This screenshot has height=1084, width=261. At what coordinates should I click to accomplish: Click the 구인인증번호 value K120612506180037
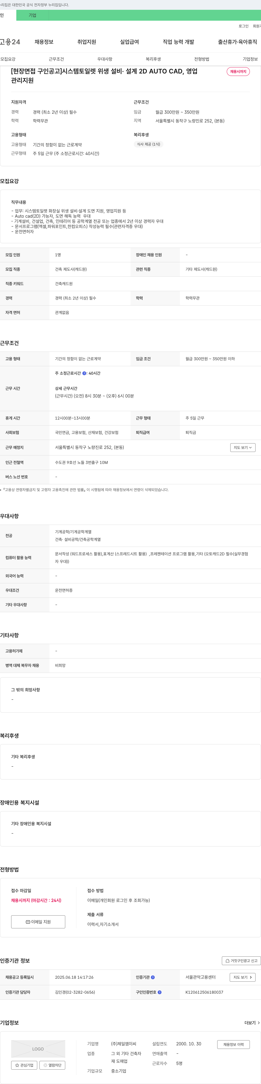tap(204, 992)
